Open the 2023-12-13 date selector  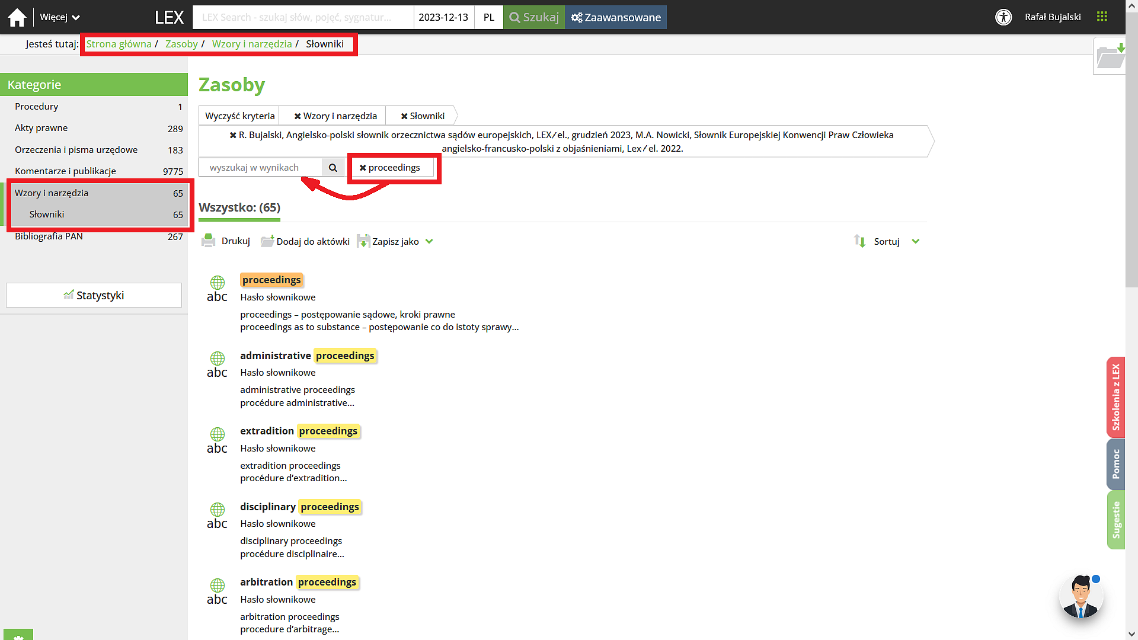tap(443, 17)
